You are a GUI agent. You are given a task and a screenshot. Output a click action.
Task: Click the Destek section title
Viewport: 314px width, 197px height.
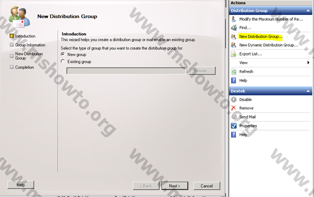[x=238, y=91]
